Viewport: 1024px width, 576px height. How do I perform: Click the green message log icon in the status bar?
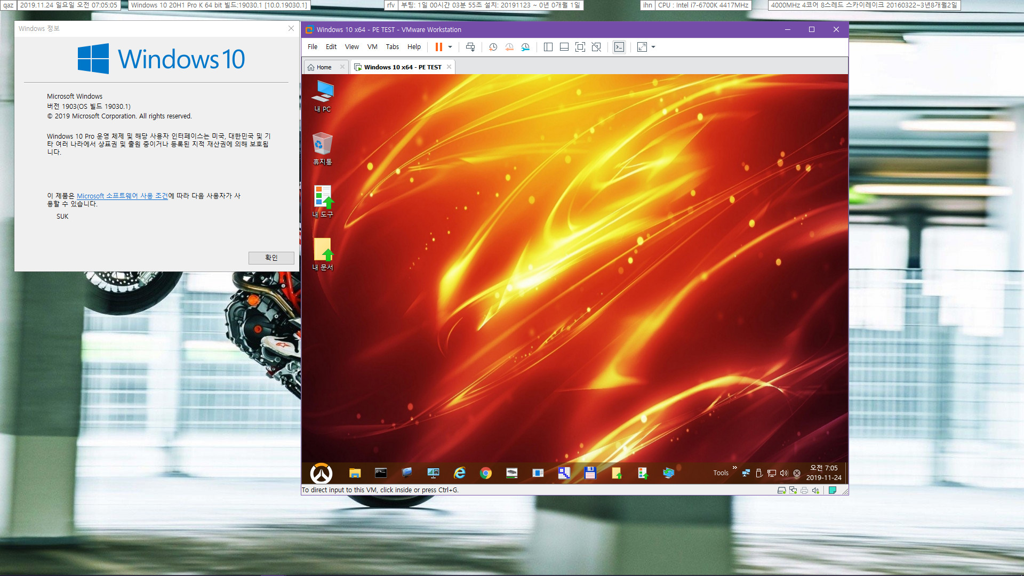point(832,490)
